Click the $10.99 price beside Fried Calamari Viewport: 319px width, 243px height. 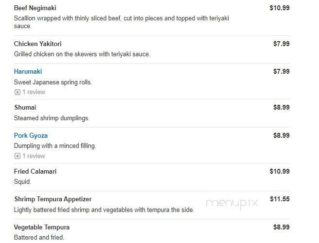280,172
